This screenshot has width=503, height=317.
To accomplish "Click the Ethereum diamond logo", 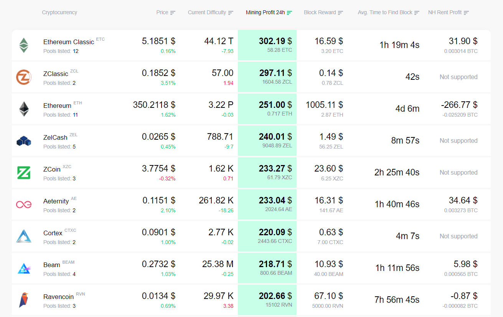I will click(24, 109).
